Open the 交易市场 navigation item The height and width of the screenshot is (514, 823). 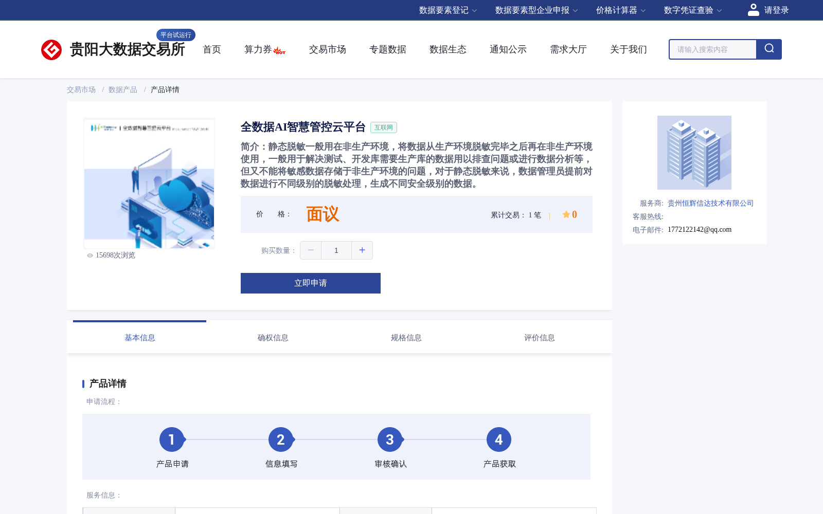[328, 49]
